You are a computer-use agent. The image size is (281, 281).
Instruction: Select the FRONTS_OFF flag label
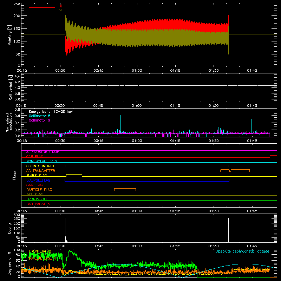tap(37, 199)
